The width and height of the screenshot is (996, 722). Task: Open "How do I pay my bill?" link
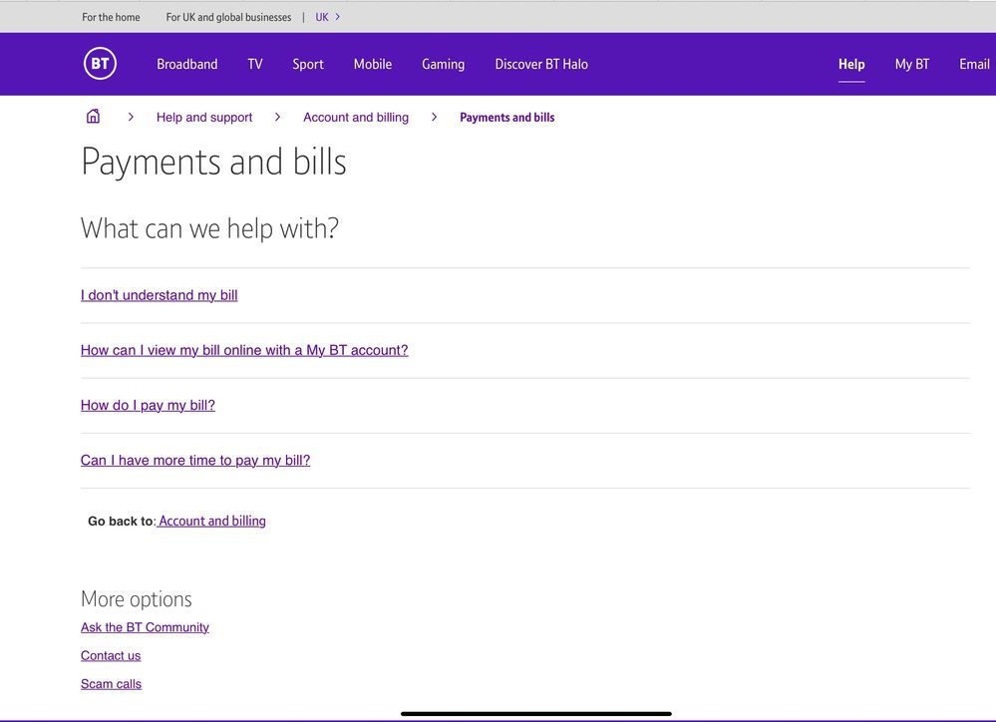coord(148,405)
